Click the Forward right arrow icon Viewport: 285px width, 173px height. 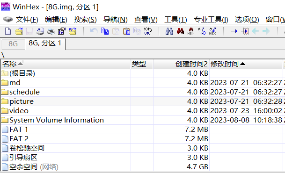pyautogui.click(x=266, y=31)
